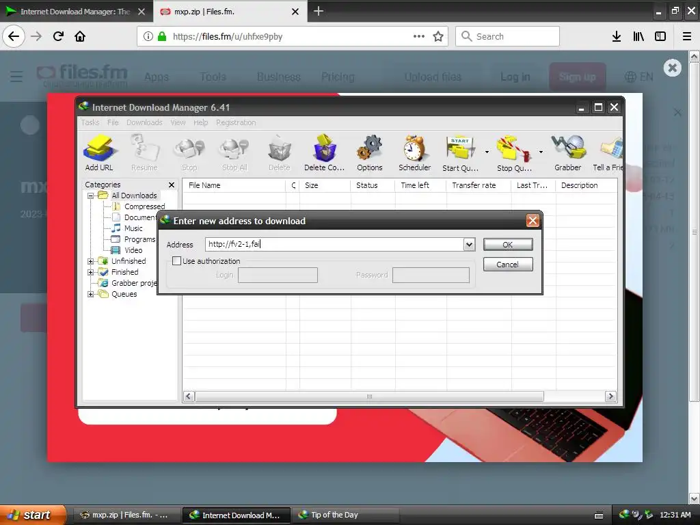This screenshot has width=700, height=525.
Task: Open the IDM Options gear icon
Action: coord(370,153)
